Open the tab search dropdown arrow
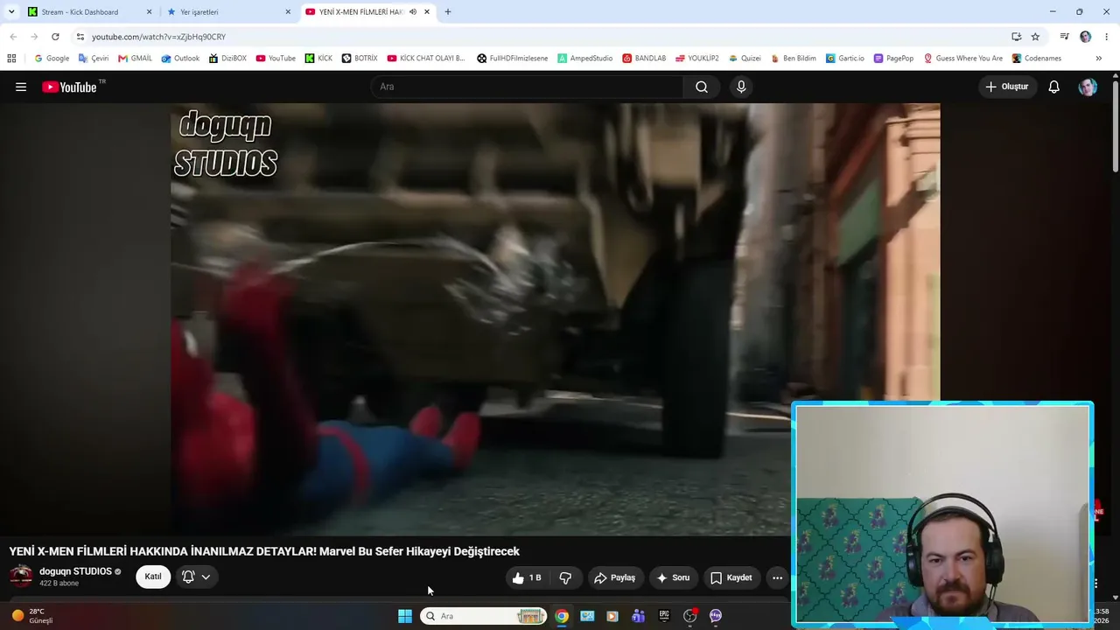The width and height of the screenshot is (1120, 630). pos(11,12)
